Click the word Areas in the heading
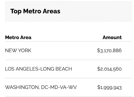 tap(52, 11)
